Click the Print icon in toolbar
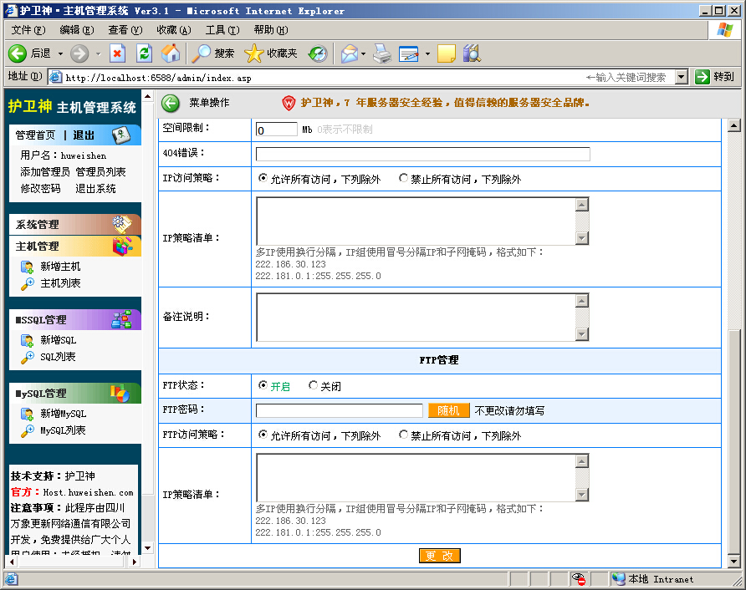746x590 pixels. pos(382,53)
